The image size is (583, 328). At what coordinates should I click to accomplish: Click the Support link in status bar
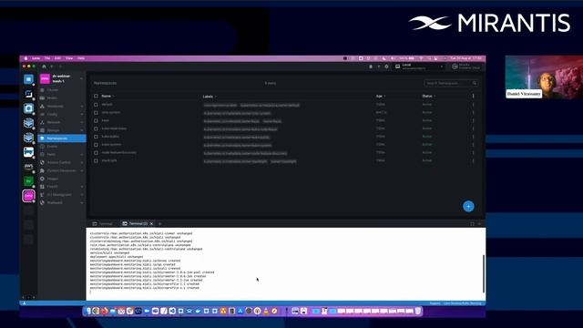tap(435, 303)
